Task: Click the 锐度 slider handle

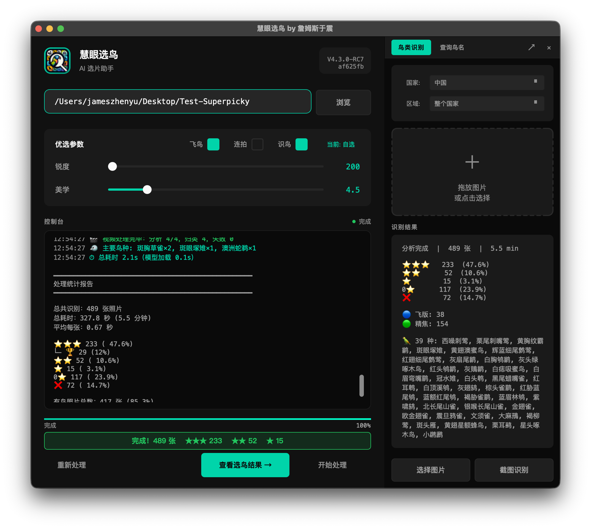Action: (x=112, y=166)
